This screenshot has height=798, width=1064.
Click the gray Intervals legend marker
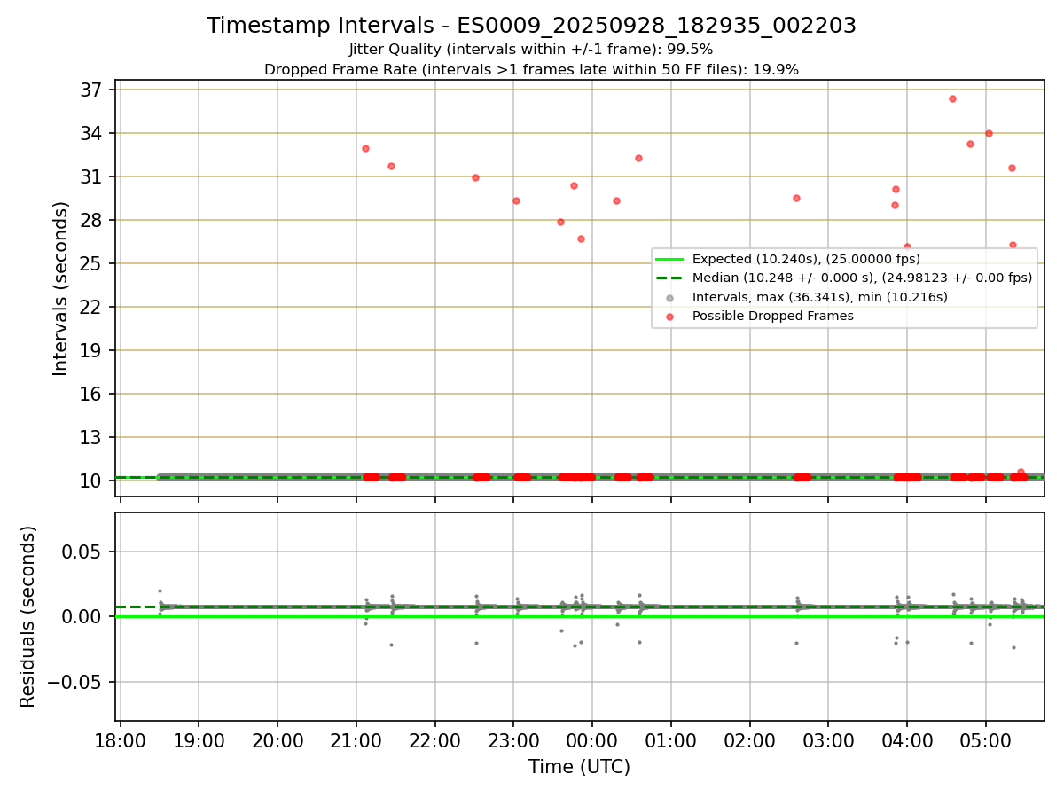click(x=669, y=297)
